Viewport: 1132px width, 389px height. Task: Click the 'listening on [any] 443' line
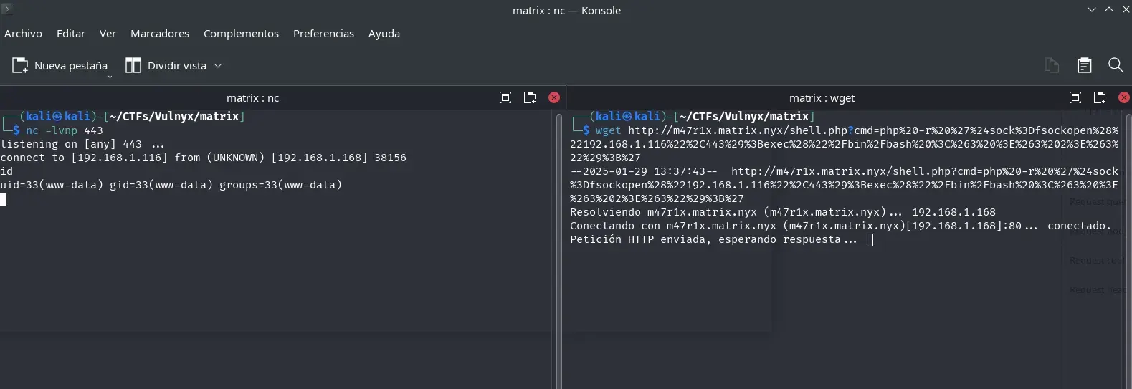(x=82, y=144)
